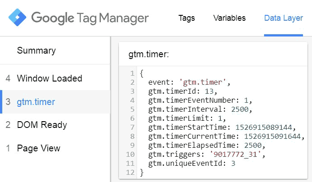Select the DOM Ready event

click(42, 125)
